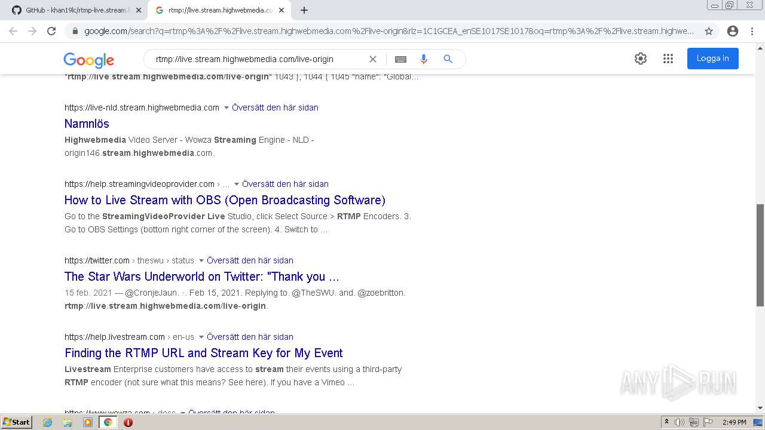Click the address bar URL

388,31
